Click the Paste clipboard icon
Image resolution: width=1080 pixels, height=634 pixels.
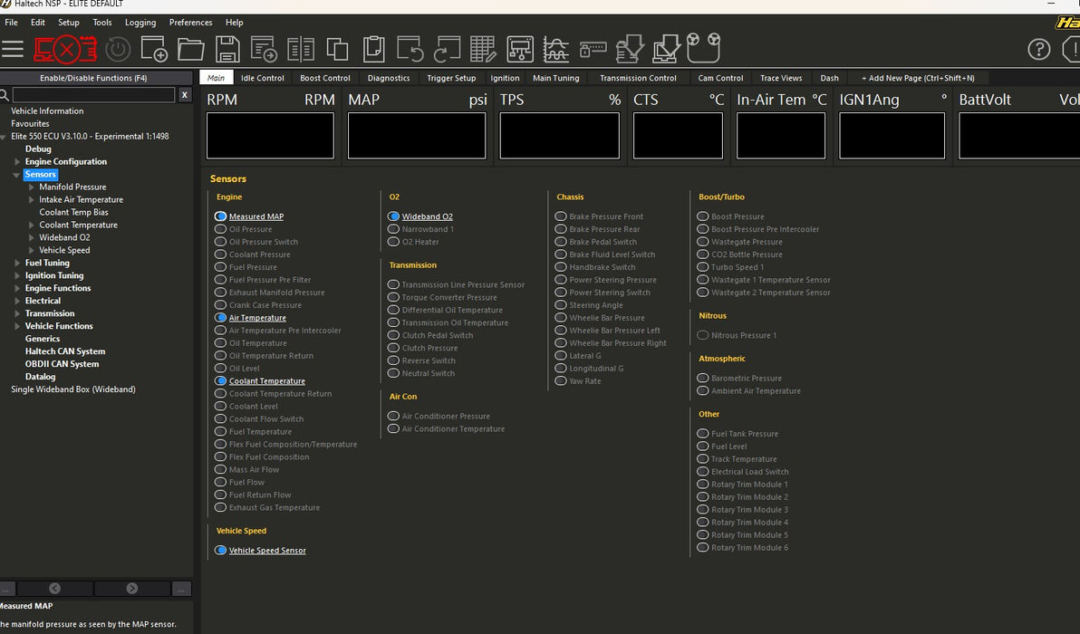373,49
